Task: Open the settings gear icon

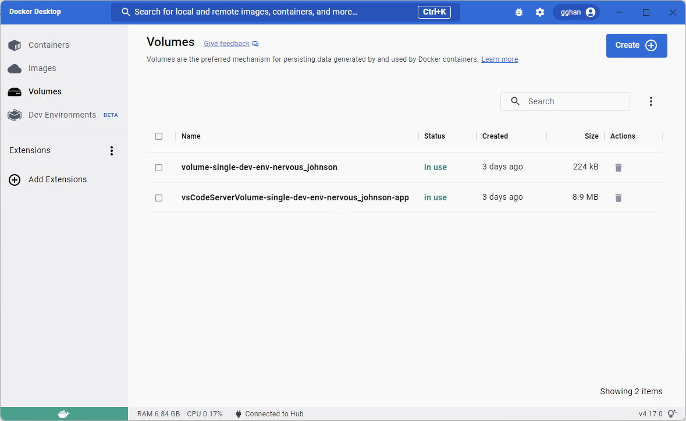Action: [x=540, y=12]
